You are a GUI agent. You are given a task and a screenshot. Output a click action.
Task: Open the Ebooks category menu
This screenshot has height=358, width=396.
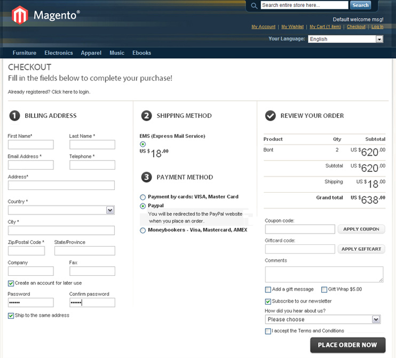[141, 53]
